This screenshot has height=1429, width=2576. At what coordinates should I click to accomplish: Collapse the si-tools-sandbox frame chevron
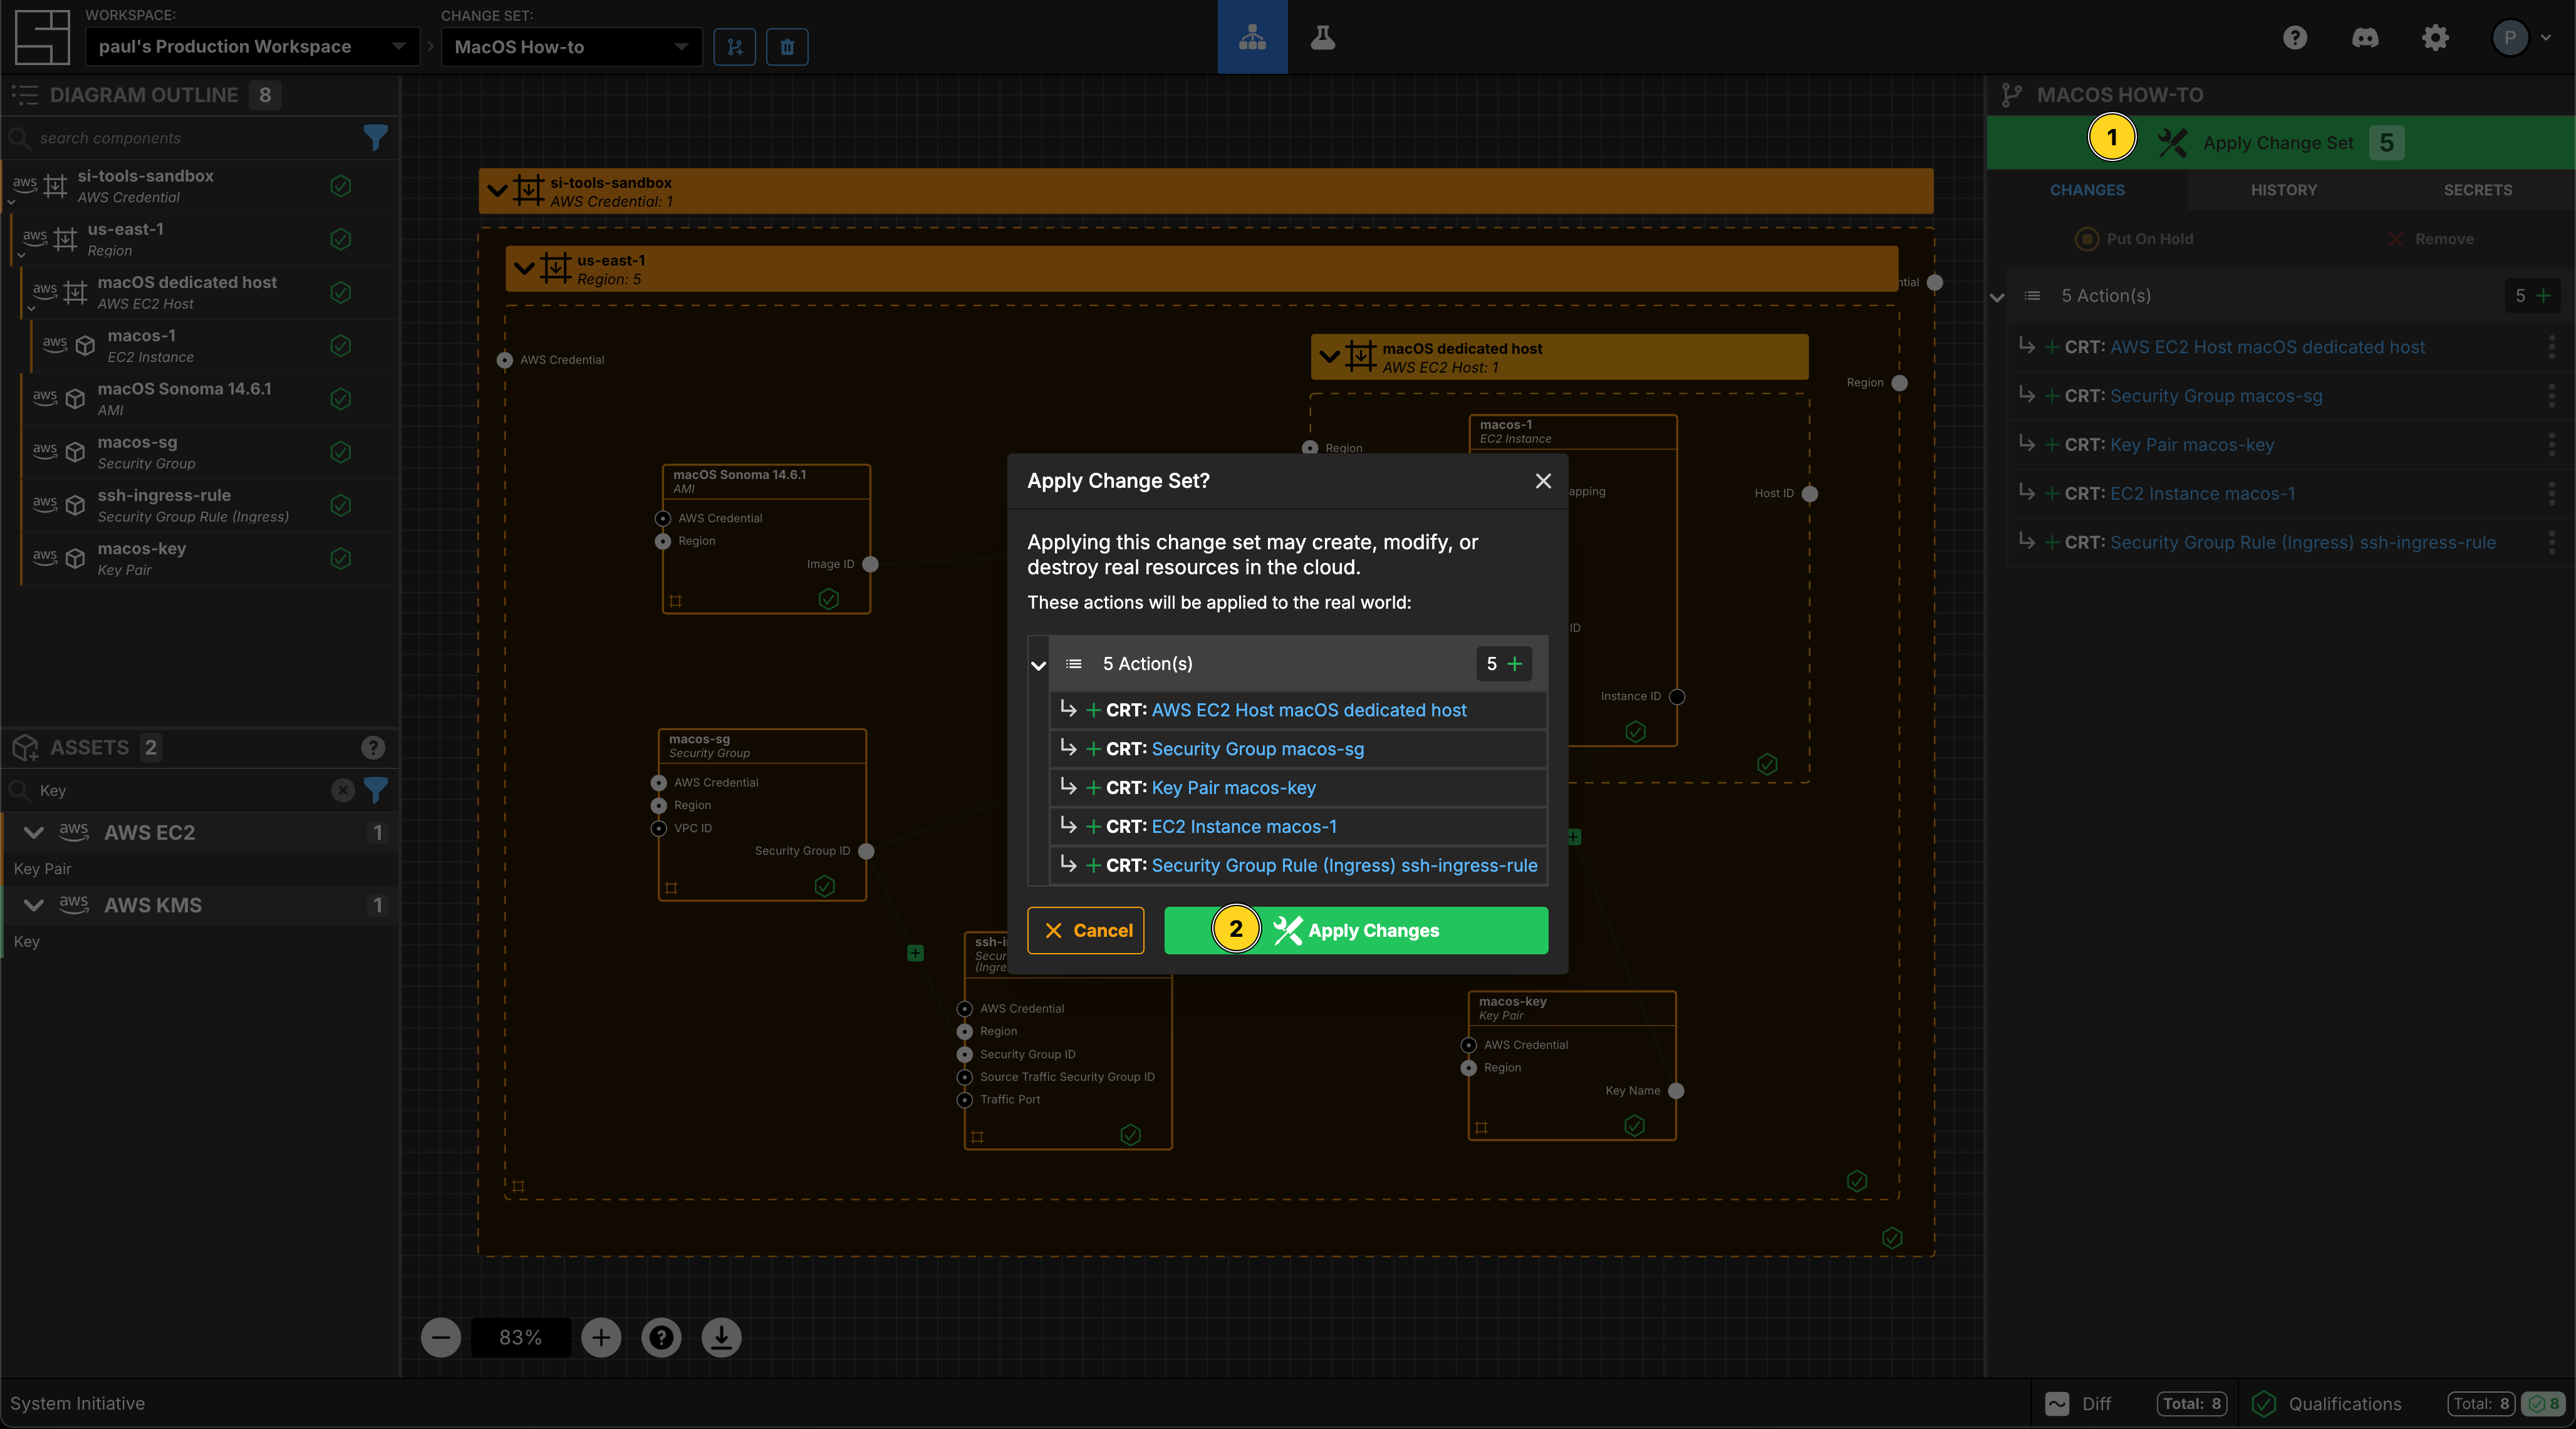coord(497,190)
